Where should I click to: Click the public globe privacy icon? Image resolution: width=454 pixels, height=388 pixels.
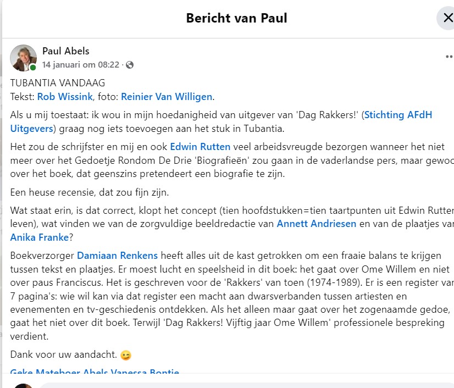tap(130, 65)
